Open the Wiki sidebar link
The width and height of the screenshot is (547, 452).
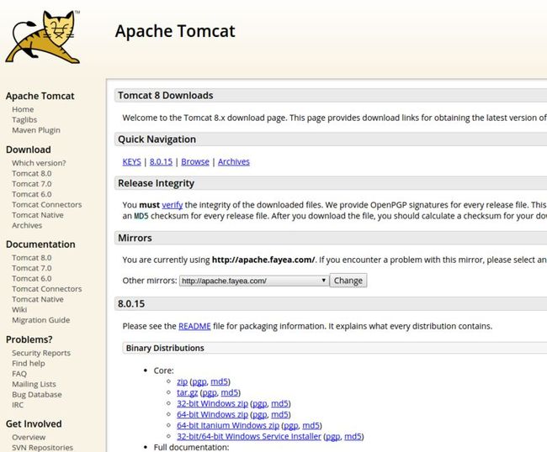19,309
